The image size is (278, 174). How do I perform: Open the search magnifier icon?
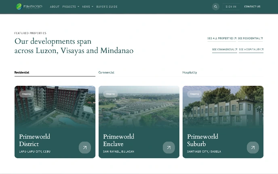[x=215, y=6]
